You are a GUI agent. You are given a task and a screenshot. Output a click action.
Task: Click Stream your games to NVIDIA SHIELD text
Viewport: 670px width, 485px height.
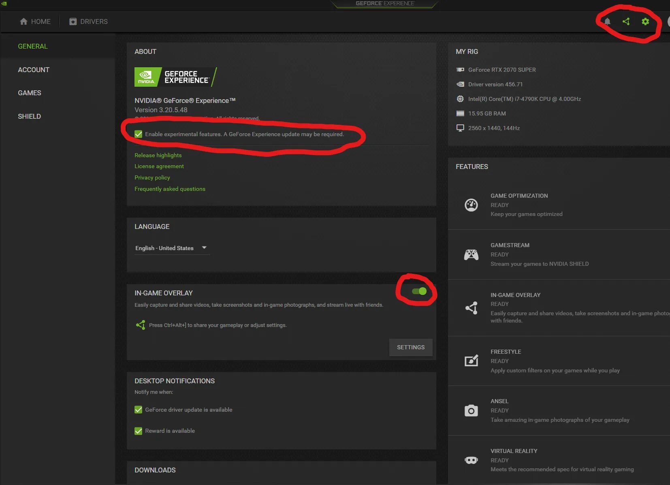tap(540, 264)
